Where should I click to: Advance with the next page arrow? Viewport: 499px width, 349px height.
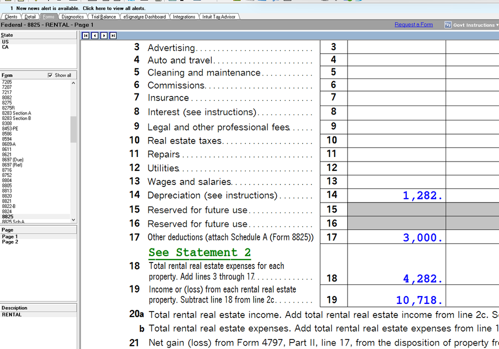pos(103,35)
